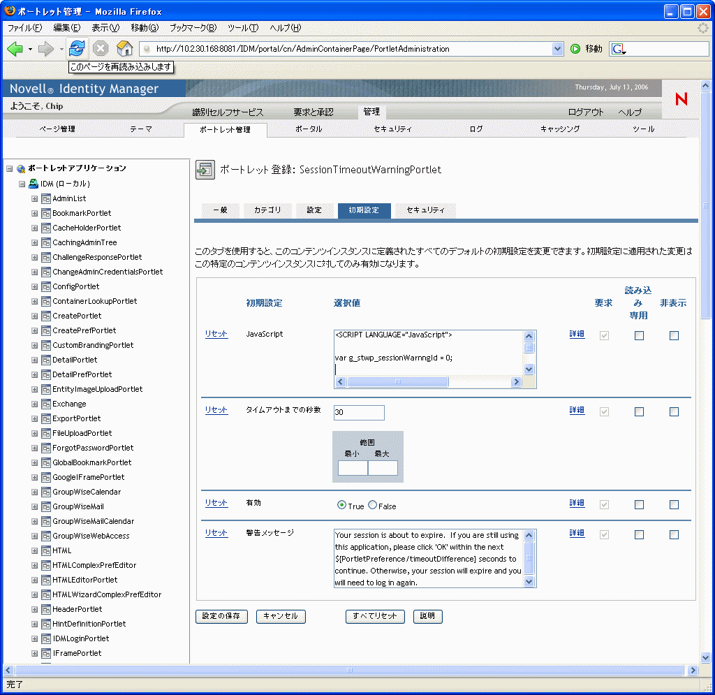715x695 pixels.
Task: Click the キャンセル button
Action: point(281,616)
